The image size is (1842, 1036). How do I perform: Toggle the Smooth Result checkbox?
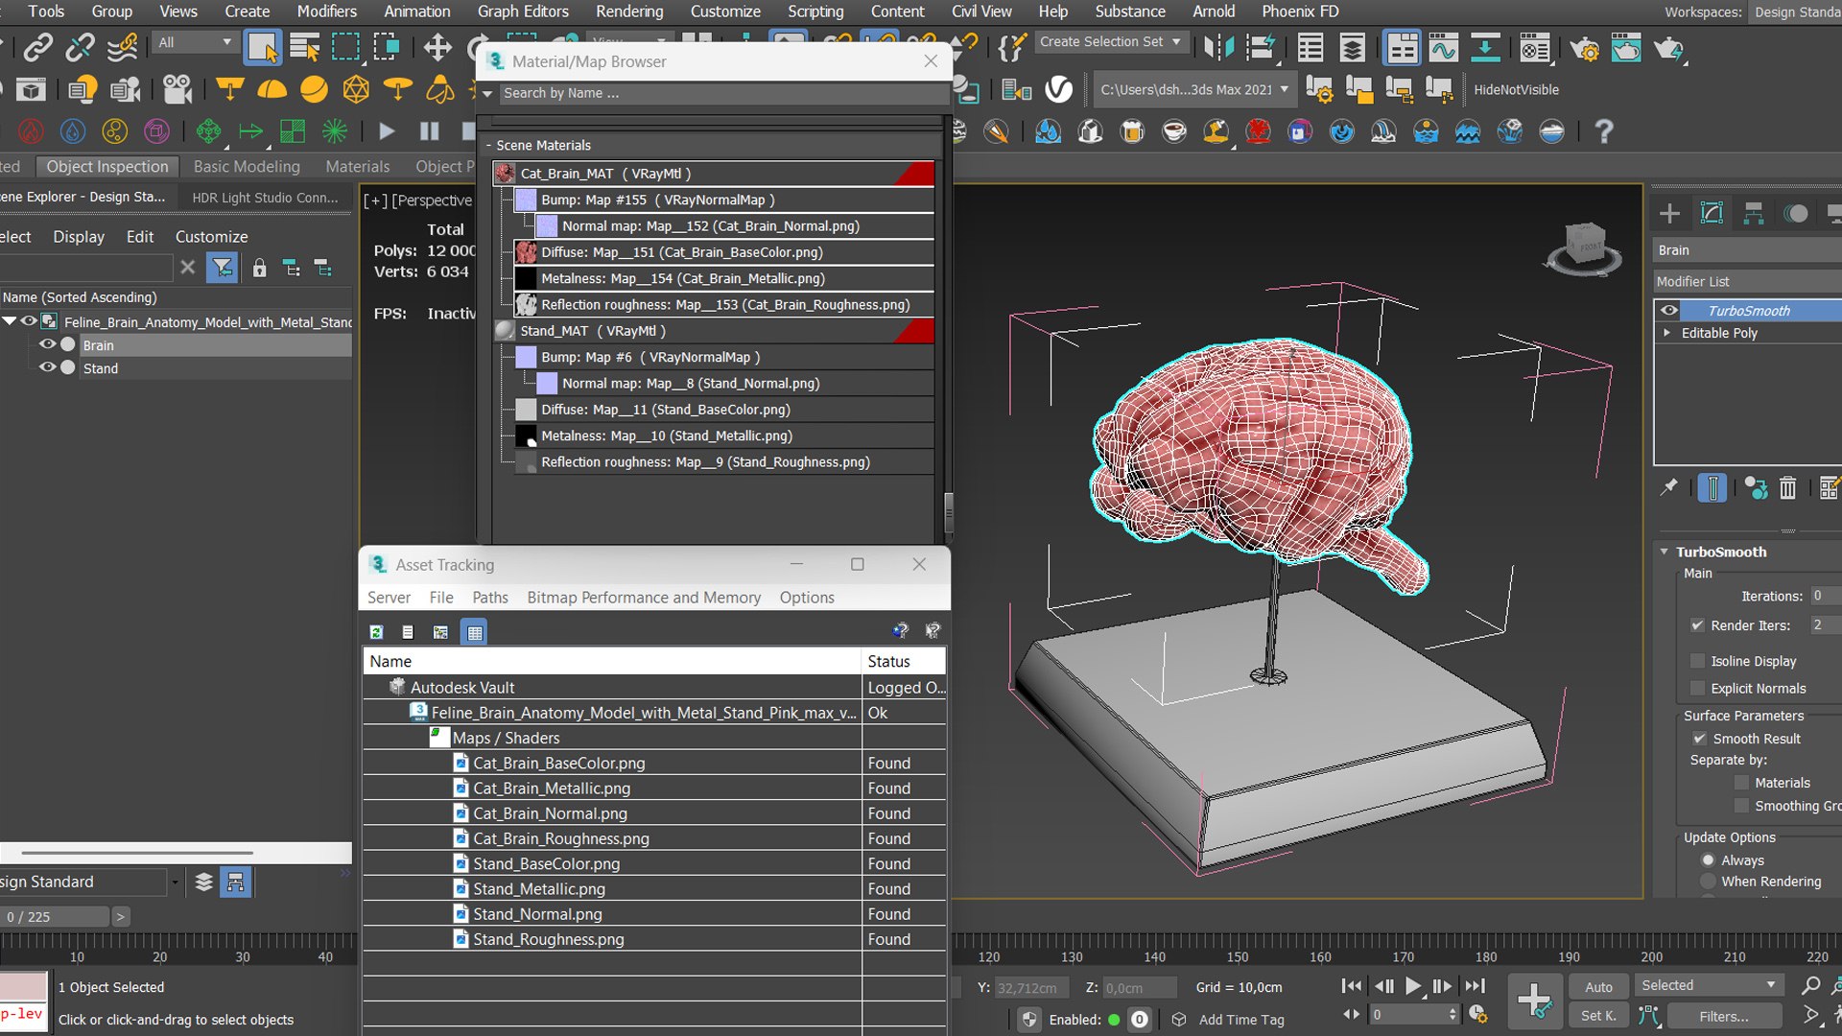click(x=1700, y=739)
